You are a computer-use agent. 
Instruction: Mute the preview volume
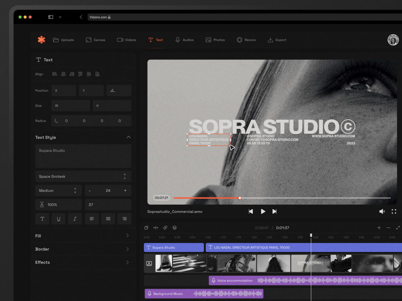click(382, 212)
